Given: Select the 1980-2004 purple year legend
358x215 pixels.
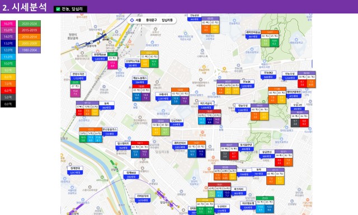Looking at the screenshot, I should (29, 50).
